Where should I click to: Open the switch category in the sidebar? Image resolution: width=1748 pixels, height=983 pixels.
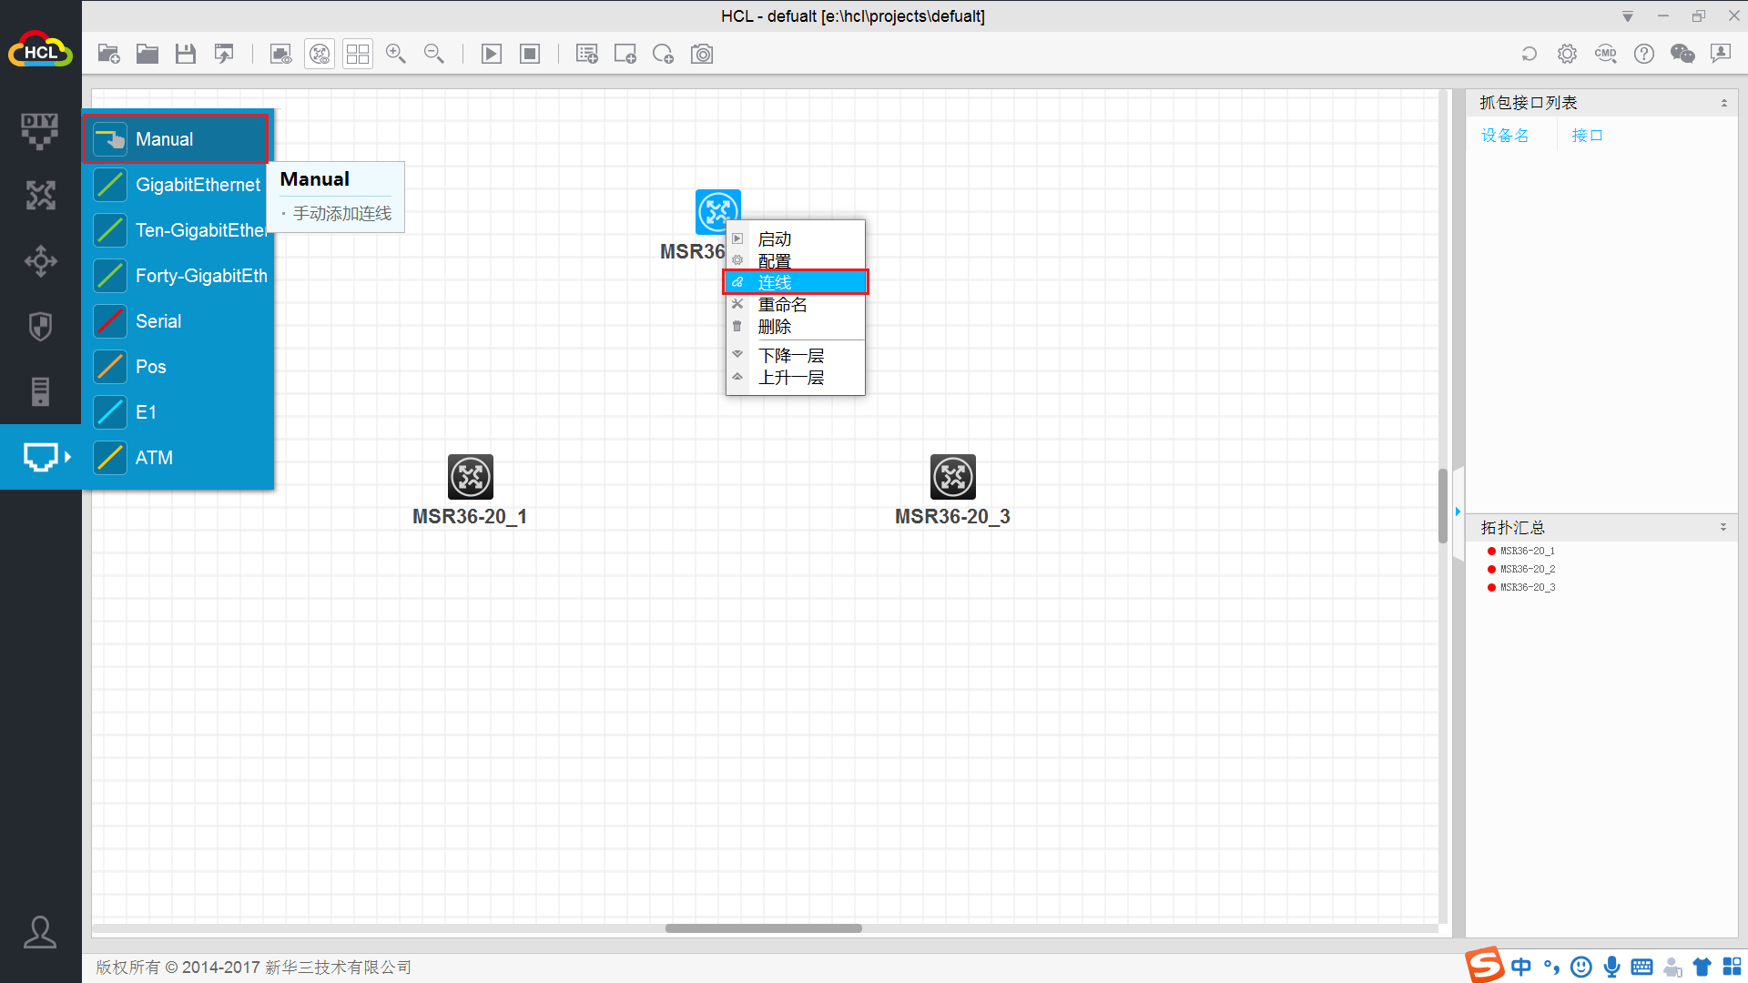(x=40, y=261)
